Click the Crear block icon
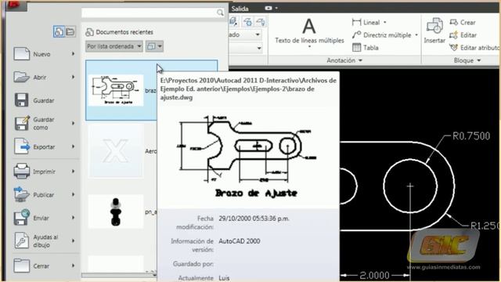Screen dimensions: 501x282 (x=454, y=22)
